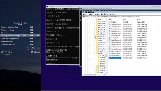Click the tree scrollbar down arrow

(106, 73)
